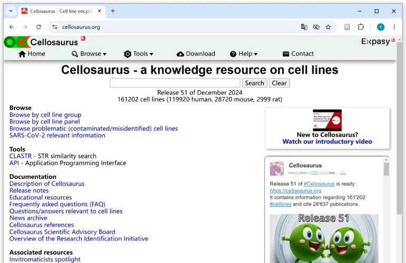Open the Tools dropdown menu
The height and width of the screenshot is (263, 406).
pos(139,54)
